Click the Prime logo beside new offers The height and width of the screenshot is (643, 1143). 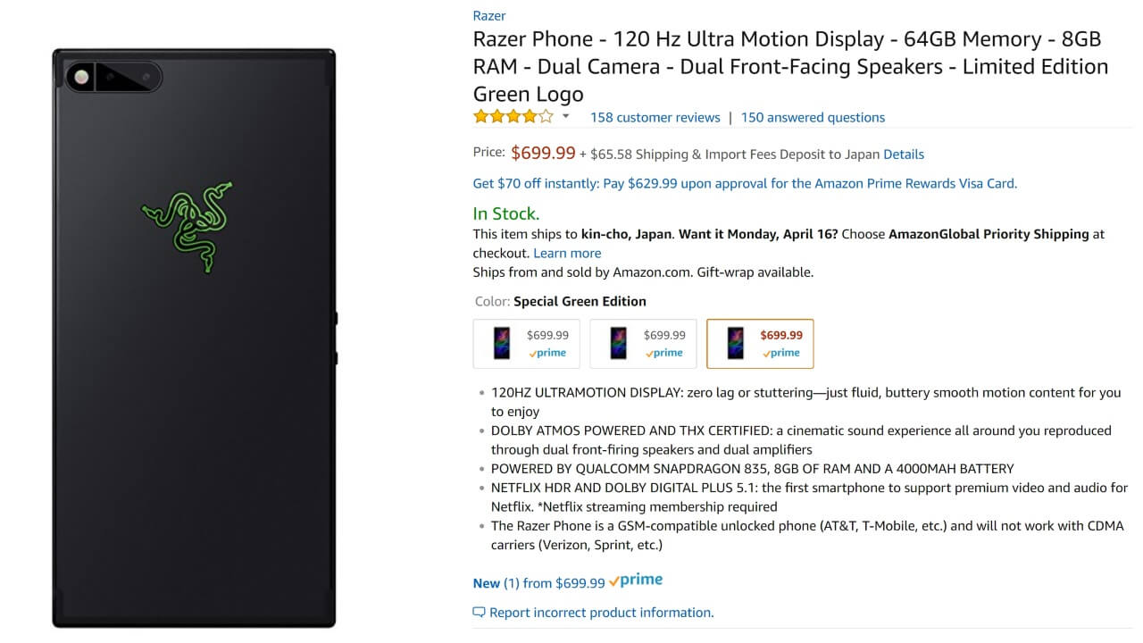click(636, 580)
